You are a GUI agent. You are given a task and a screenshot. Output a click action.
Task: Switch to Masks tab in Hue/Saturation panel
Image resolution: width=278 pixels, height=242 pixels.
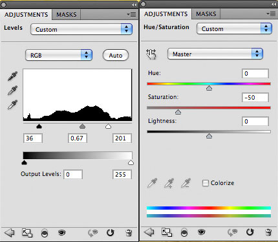(206, 14)
